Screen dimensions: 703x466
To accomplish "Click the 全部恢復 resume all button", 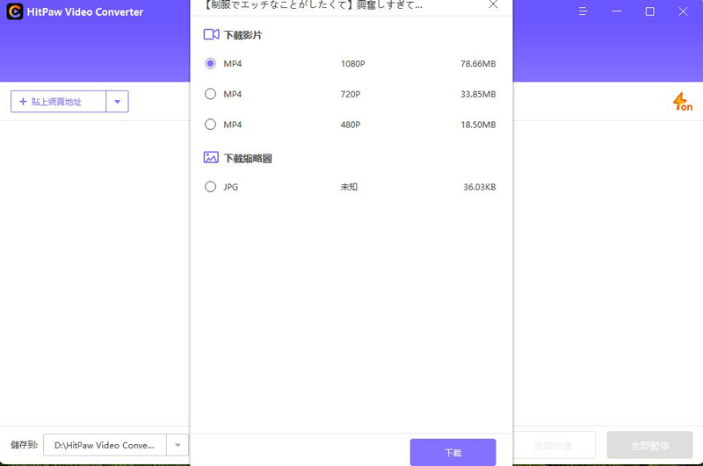I will pos(553,445).
